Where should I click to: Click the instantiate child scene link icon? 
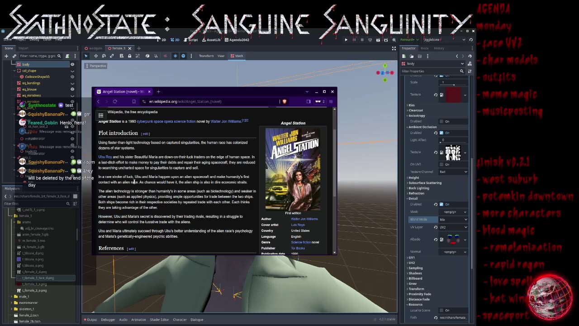click(x=14, y=56)
